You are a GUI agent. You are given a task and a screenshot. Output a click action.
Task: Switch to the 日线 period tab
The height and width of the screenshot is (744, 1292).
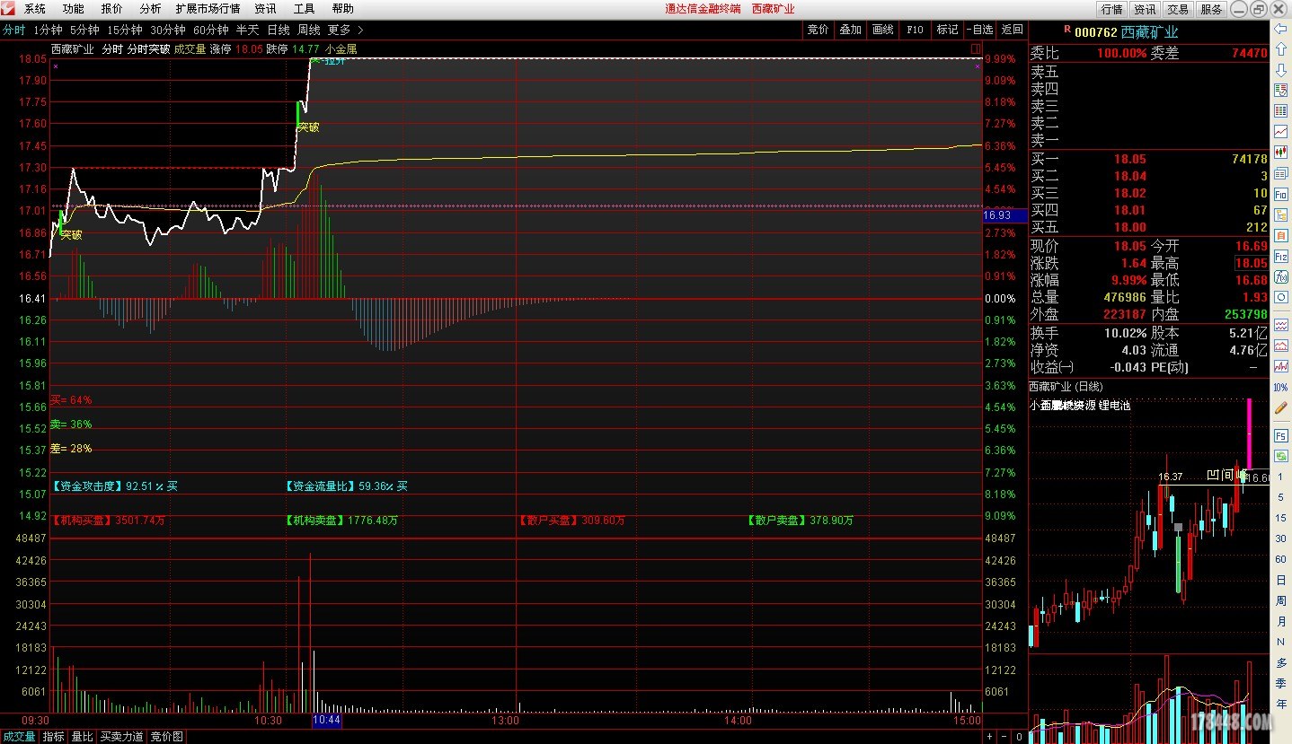pos(279,30)
